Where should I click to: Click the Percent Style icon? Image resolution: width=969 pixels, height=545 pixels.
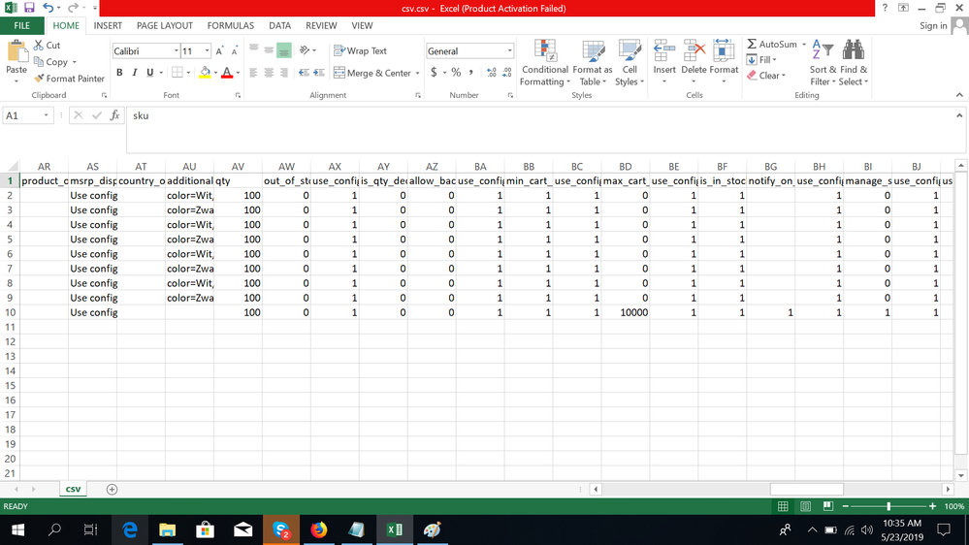(456, 73)
